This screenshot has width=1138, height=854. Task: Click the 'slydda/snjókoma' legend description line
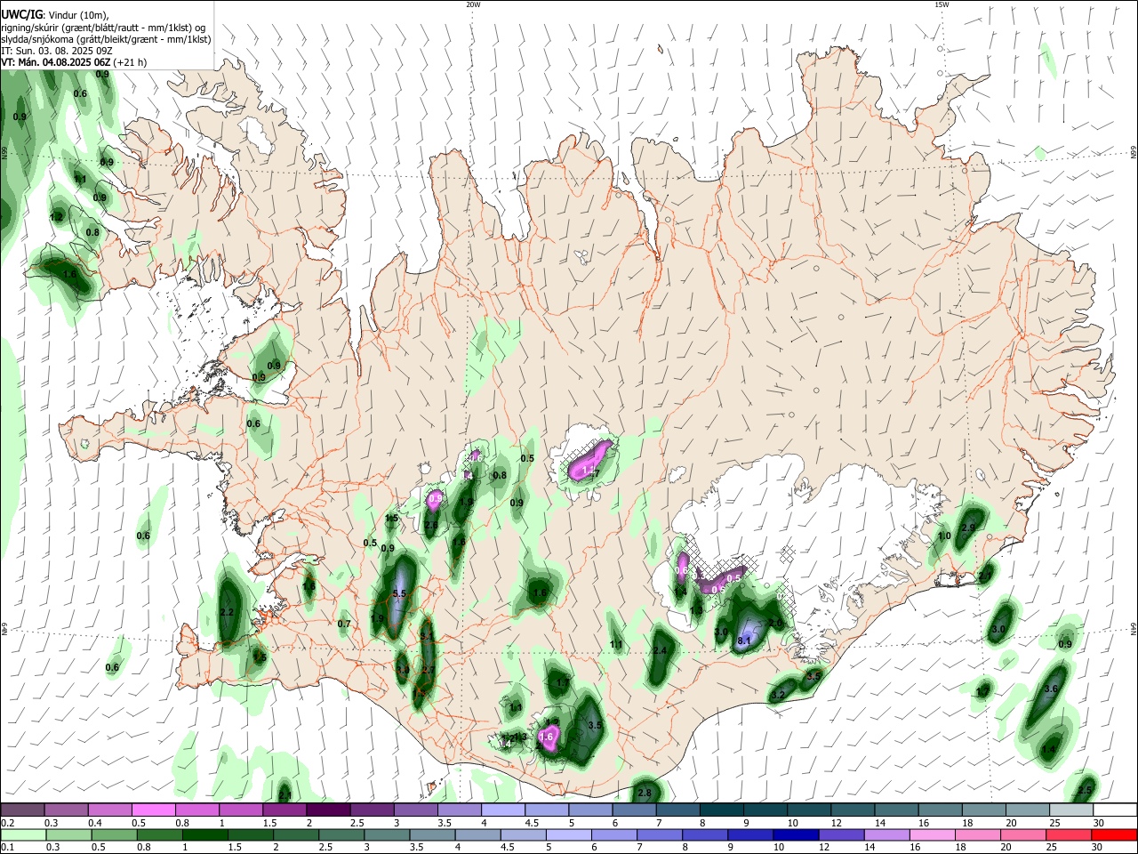(106, 39)
